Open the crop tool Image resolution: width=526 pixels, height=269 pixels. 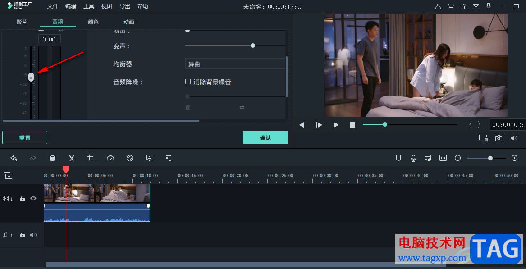[91, 158]
